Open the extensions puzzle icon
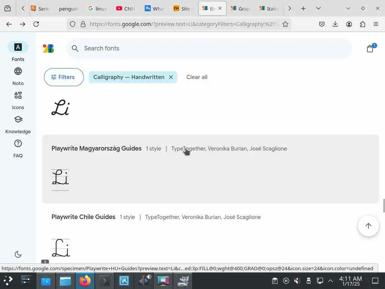 (x=362, y=24)
